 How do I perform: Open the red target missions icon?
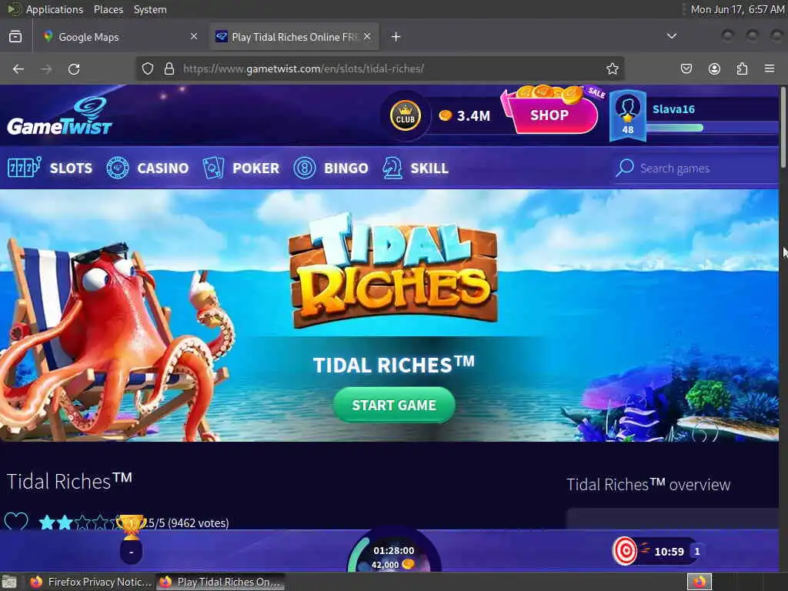tap(625, 551)
